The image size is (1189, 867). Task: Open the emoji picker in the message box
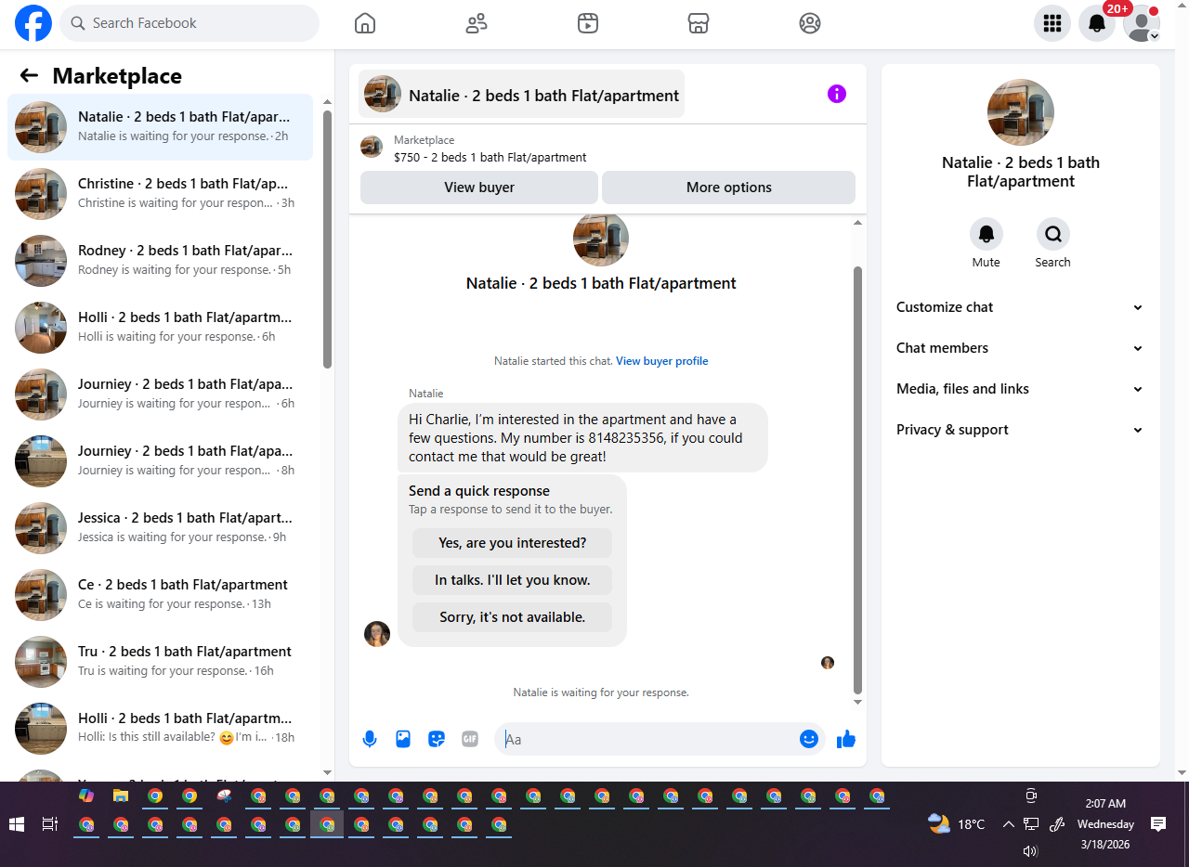coord(809,739)
